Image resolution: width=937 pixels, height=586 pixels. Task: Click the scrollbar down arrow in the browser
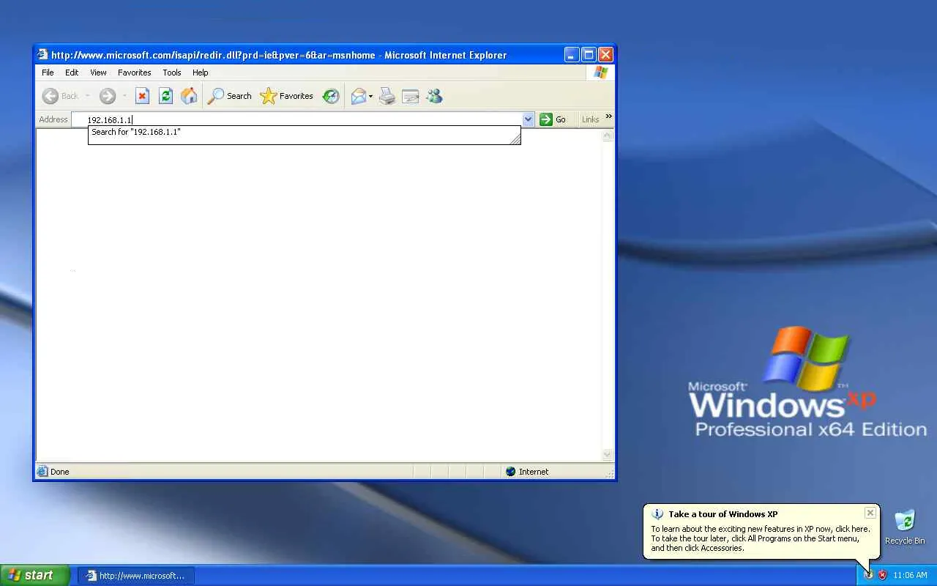[607, 455]
